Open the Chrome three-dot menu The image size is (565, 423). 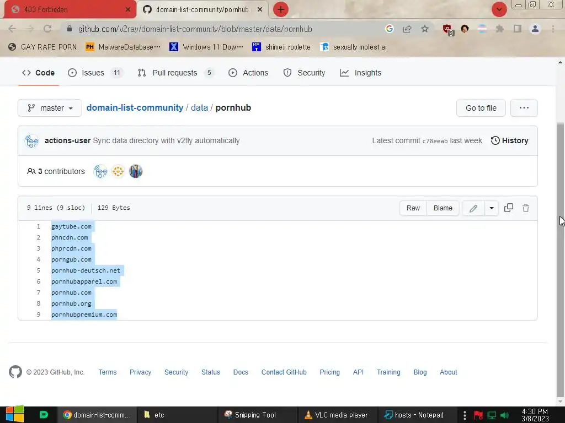(553, 29)
